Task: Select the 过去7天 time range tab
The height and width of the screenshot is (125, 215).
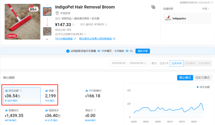Action: click(x=164, y=63)
